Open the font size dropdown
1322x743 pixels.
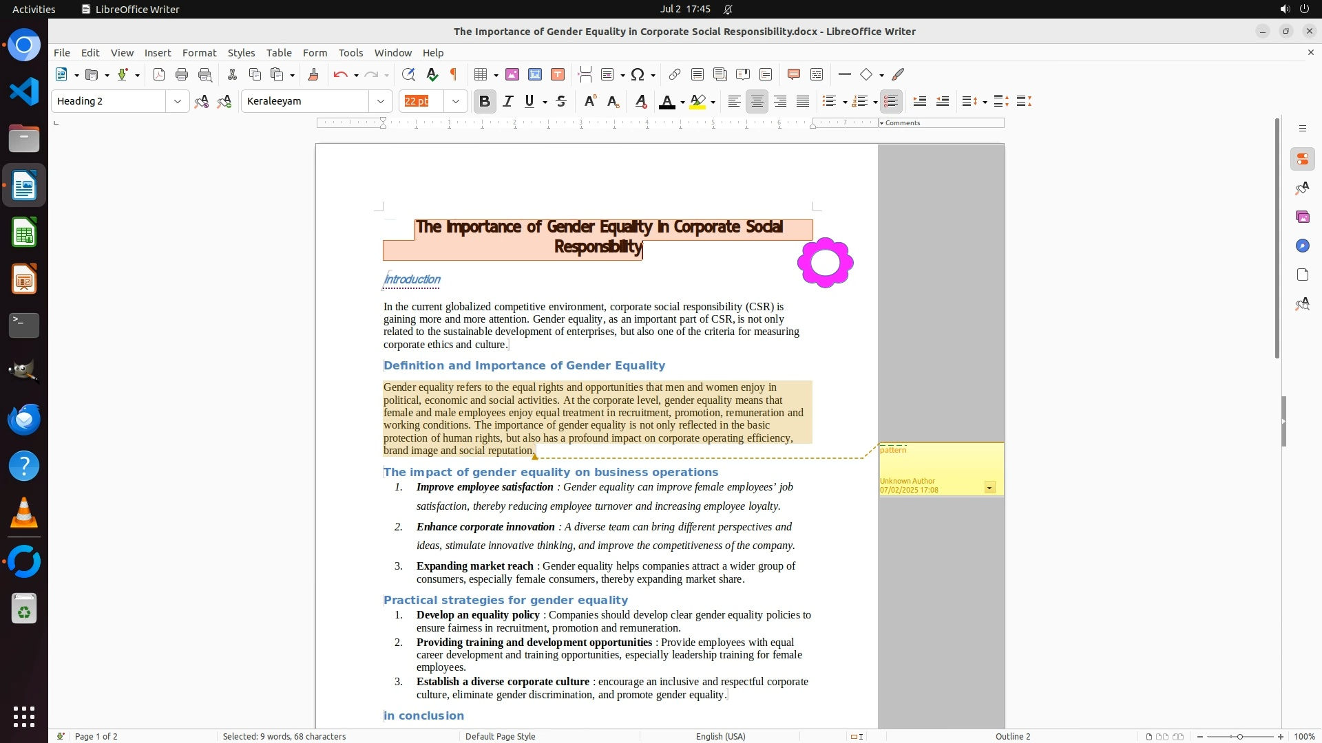pyautogui.click(x=455, y=101)
